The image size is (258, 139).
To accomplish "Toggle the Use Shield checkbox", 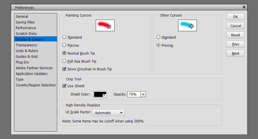I will tap(64, 86).
